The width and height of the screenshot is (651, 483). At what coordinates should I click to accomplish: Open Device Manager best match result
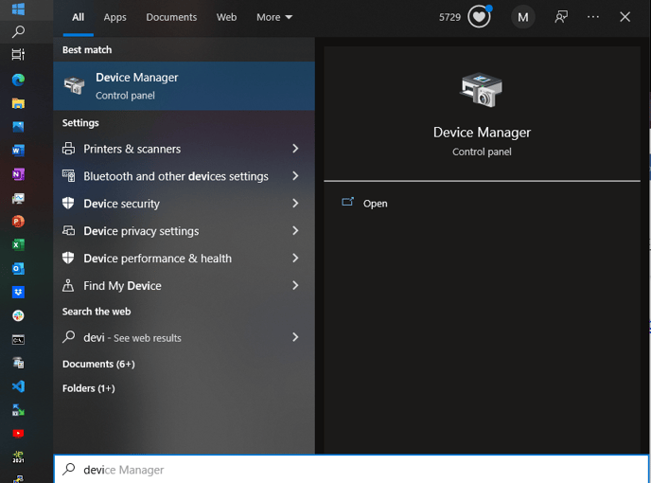click(184, 86)
